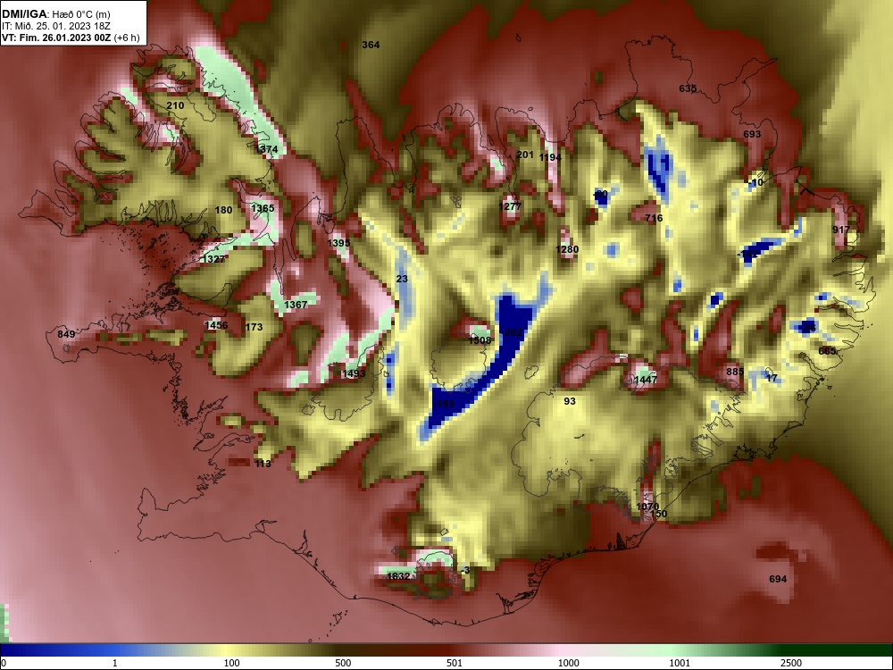Click the legend scale label 500

tap(343, 664)
